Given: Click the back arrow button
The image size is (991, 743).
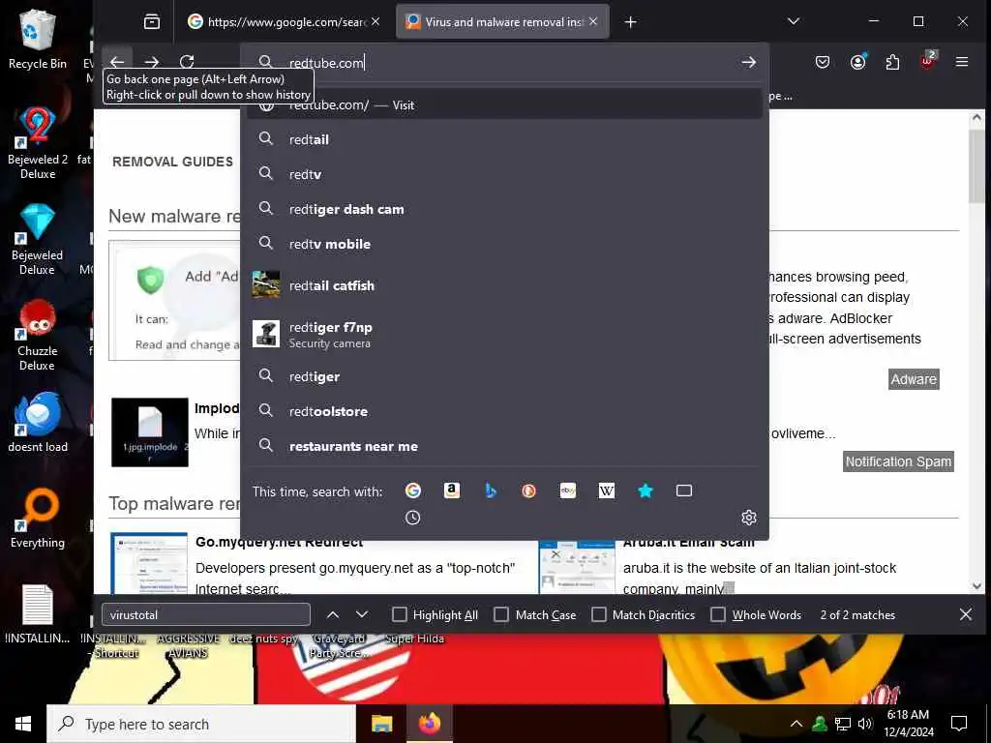Looking at the screenshot, I should coord(117,62).
